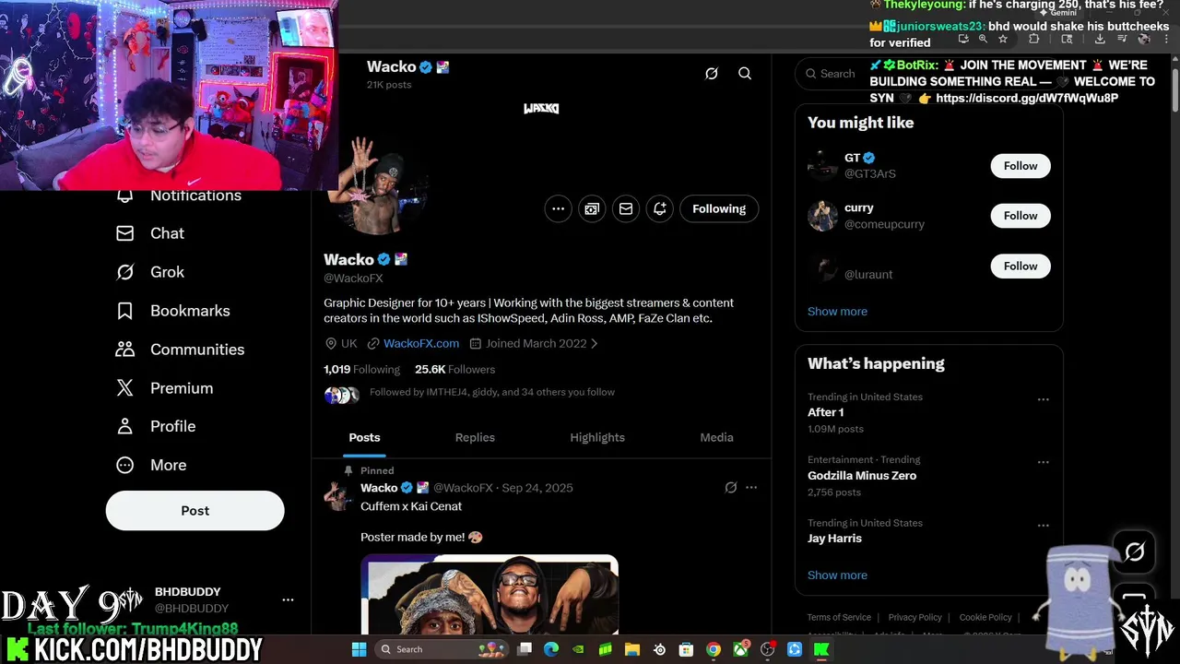The image size is (1180, 664).
Task: Click the Grok icon in Wacko's profile header
Action: [712, 74]
